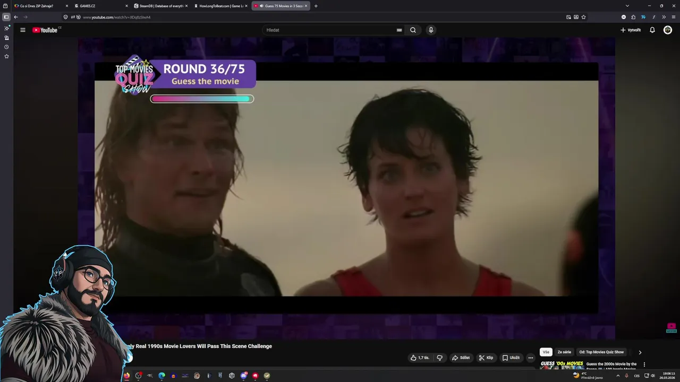This screenshot has height=382, width=680.
Task: Open the account avatar menu
Action: (668, 30)
